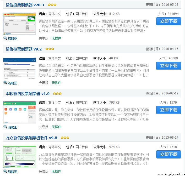Click 缩略图 link for 微信投票刷票器 v20.3
The width and height of the screenshot is (185, 176).
13,39
